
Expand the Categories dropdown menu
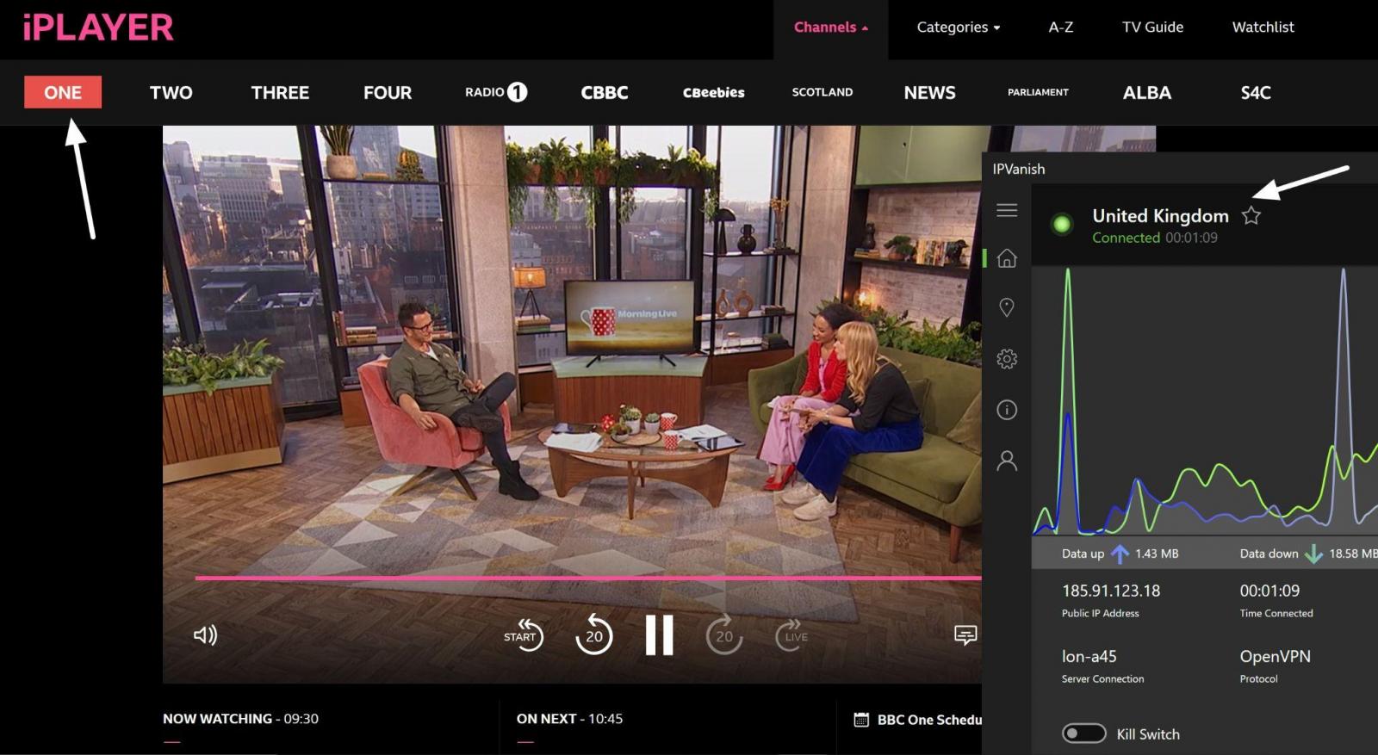(958, 28)
